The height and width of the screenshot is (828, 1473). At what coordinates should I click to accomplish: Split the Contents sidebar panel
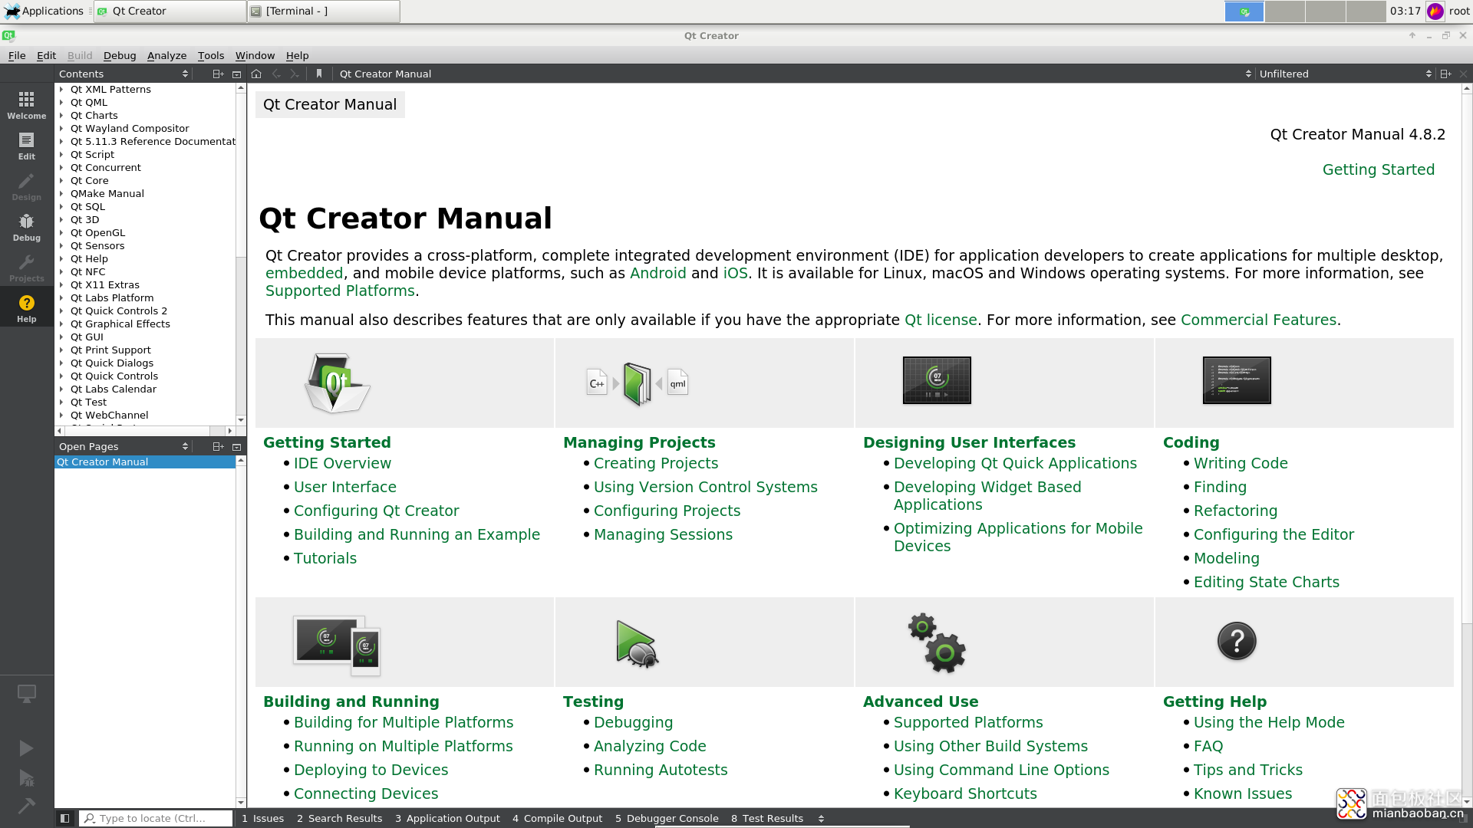[x=218, y=74]
